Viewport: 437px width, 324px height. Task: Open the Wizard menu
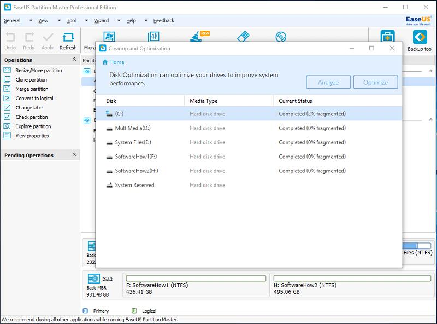101,21
